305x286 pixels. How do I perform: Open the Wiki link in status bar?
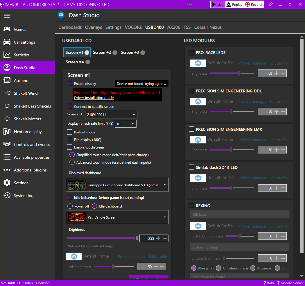click(269, 283)
